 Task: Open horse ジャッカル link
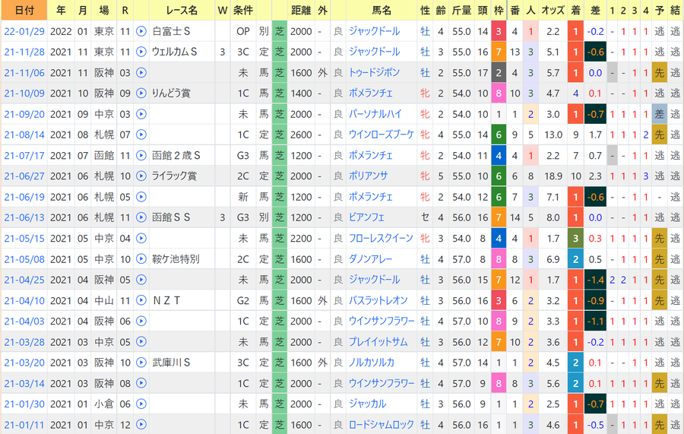367,404
